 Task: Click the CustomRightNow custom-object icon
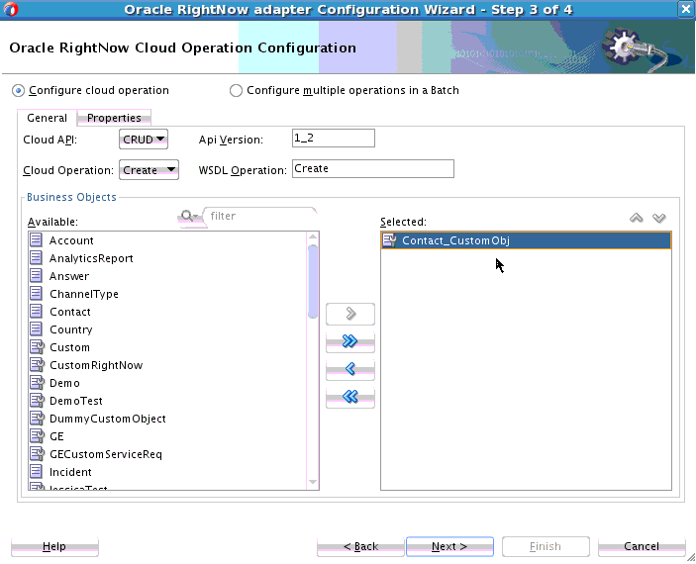38,365
